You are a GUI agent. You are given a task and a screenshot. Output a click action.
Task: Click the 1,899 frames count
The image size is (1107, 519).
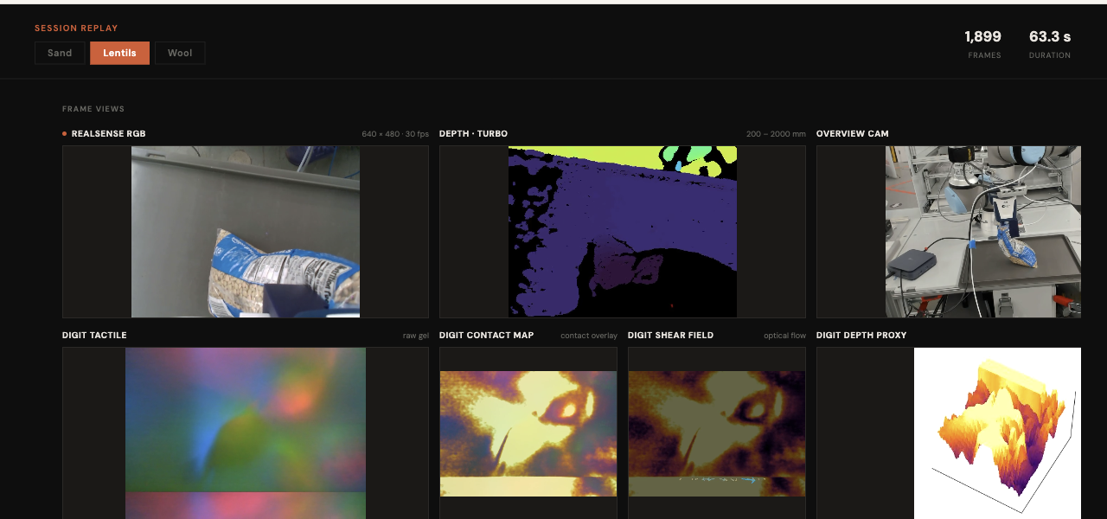[983, 37]
